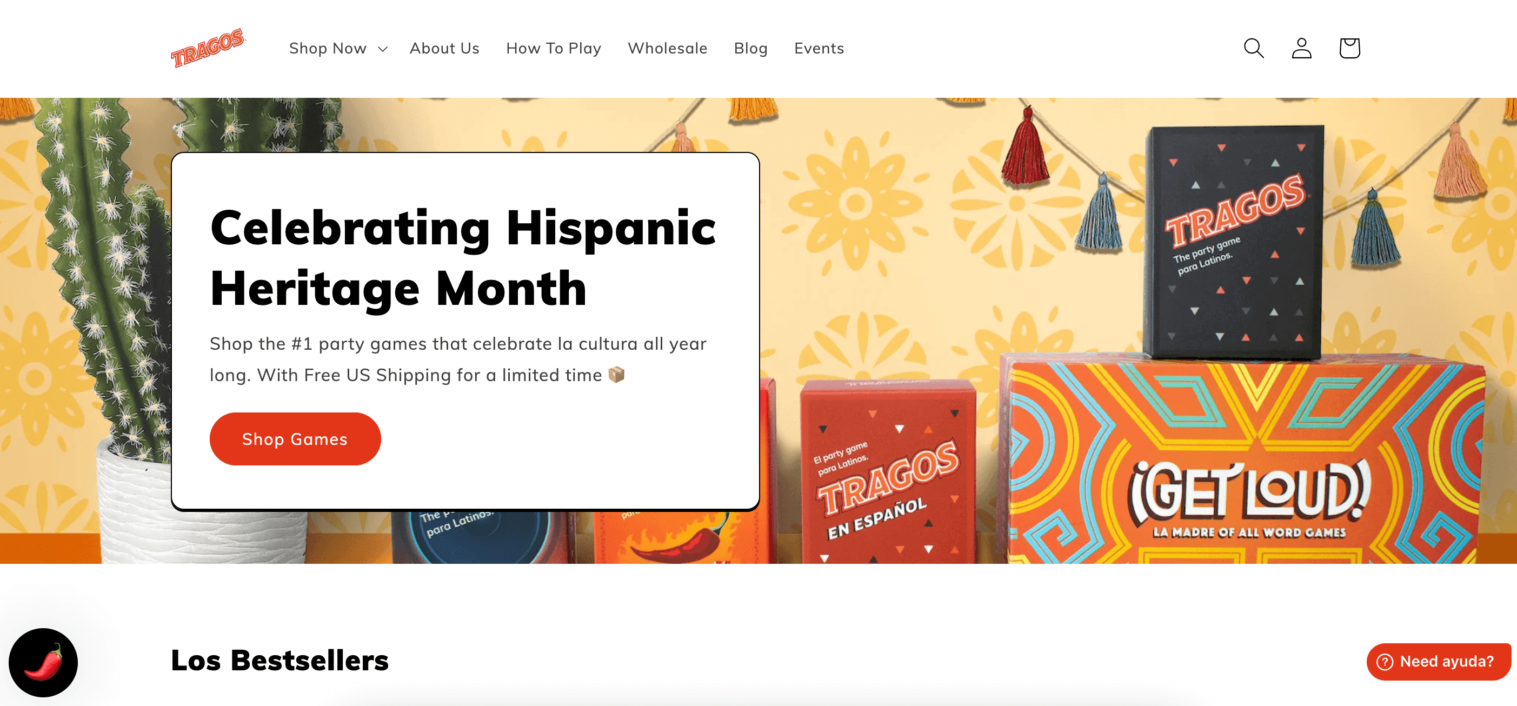Open the Need ayuda? help chat
Viewport: 1517px width, 706px height.
click(1439, 661)
